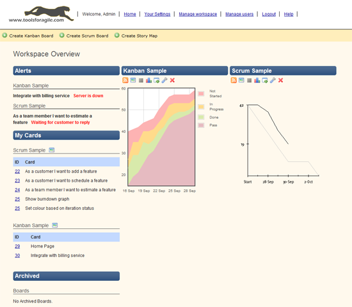Image resolution: width=352 pixels, height=307 pixels.
Task: Click 'As a team member I want to estimate a feature' card
Action: (x=70, y=190)
